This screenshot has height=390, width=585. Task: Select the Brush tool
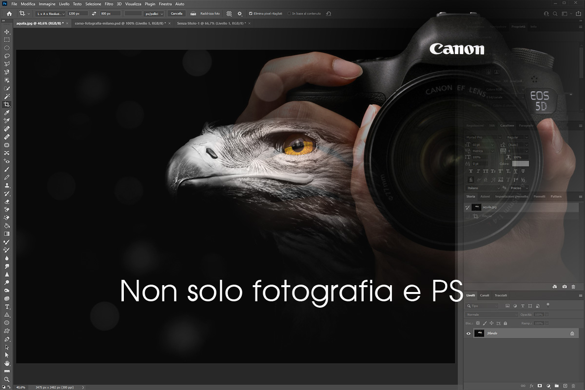(7, 169)
